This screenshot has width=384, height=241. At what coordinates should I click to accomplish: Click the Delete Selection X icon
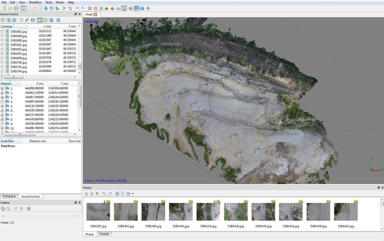64,8
